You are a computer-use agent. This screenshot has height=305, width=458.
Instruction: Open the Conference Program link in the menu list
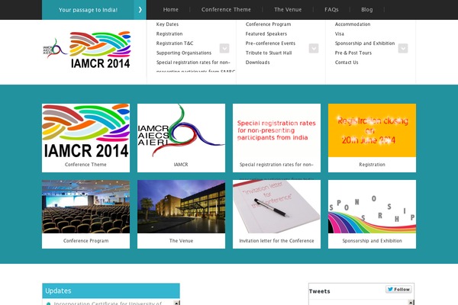[x=268, y=24]
